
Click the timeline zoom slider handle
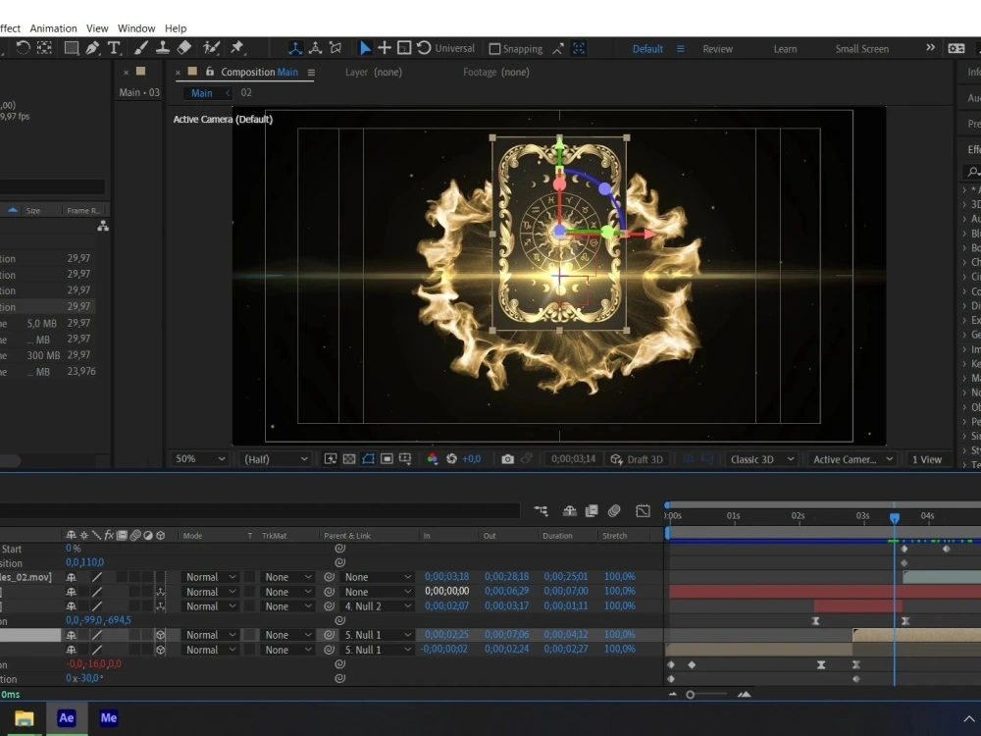(690, 695)
